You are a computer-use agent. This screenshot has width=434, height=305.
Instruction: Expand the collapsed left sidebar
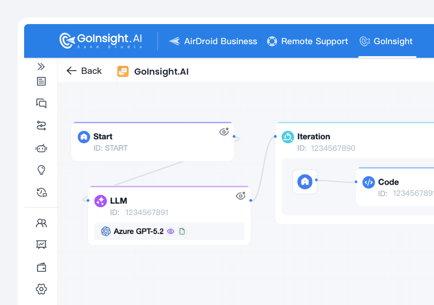click(41, 67)
